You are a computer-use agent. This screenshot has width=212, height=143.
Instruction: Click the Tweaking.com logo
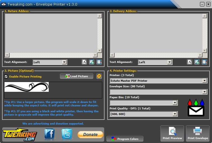coord(20,135)
